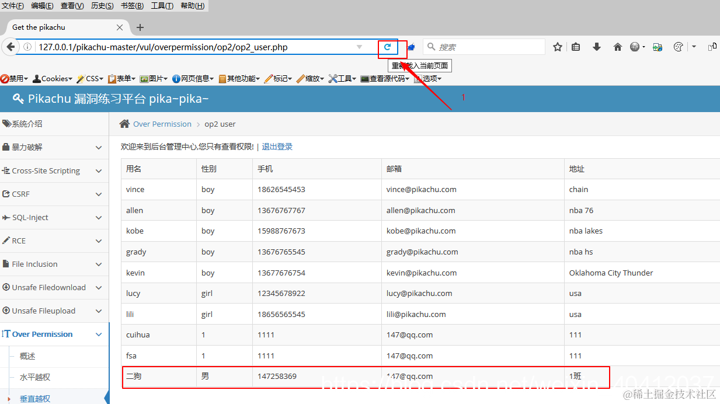Open the 水平越权 submenu item
This screenshot has height=404, width=720.
34,377
